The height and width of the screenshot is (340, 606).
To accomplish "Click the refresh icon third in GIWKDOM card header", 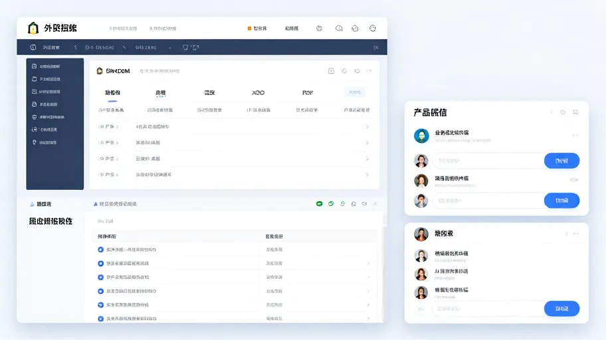I will (x=357, y=70).
